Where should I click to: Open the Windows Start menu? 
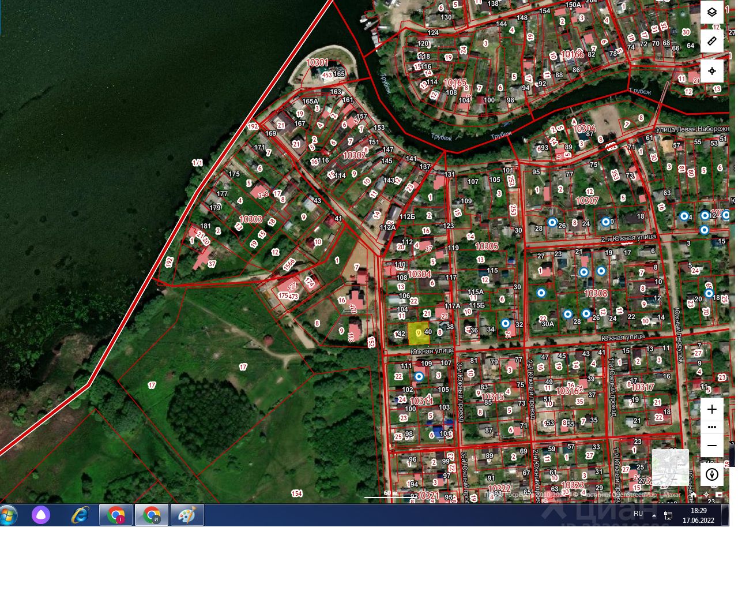8,515
